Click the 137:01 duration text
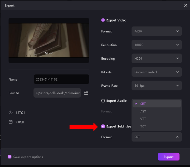This screenshot has width=190, height=167. coord(20,113)
